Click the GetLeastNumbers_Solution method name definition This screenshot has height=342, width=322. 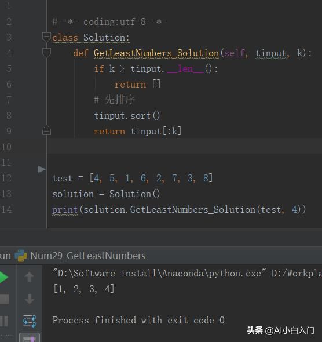coord(156,53)
